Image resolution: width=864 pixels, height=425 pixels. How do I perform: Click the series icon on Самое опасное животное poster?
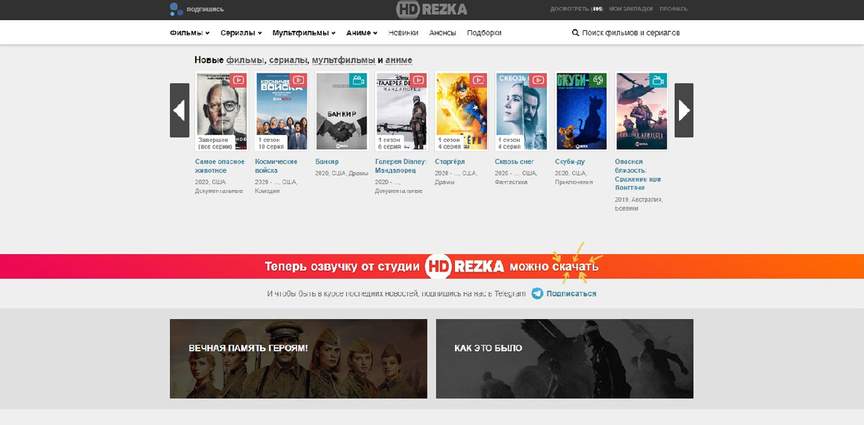point(238,80)
